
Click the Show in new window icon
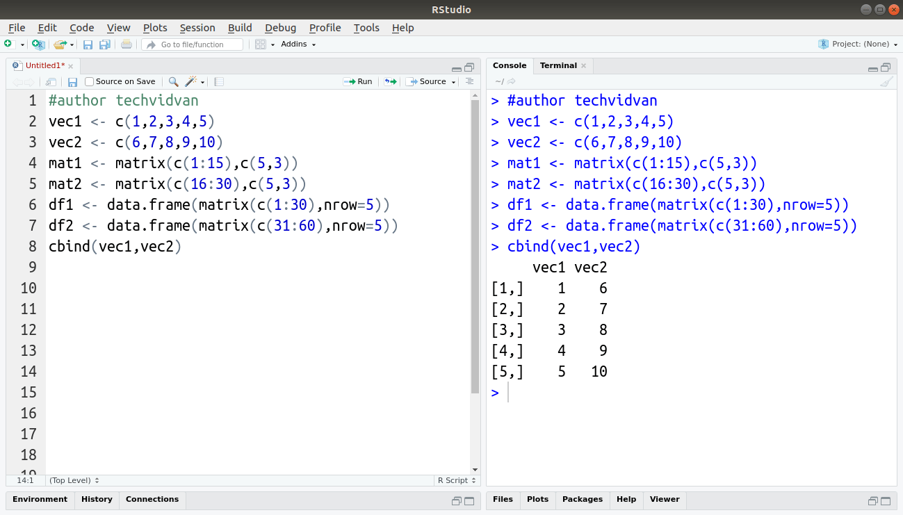[51, 82]
